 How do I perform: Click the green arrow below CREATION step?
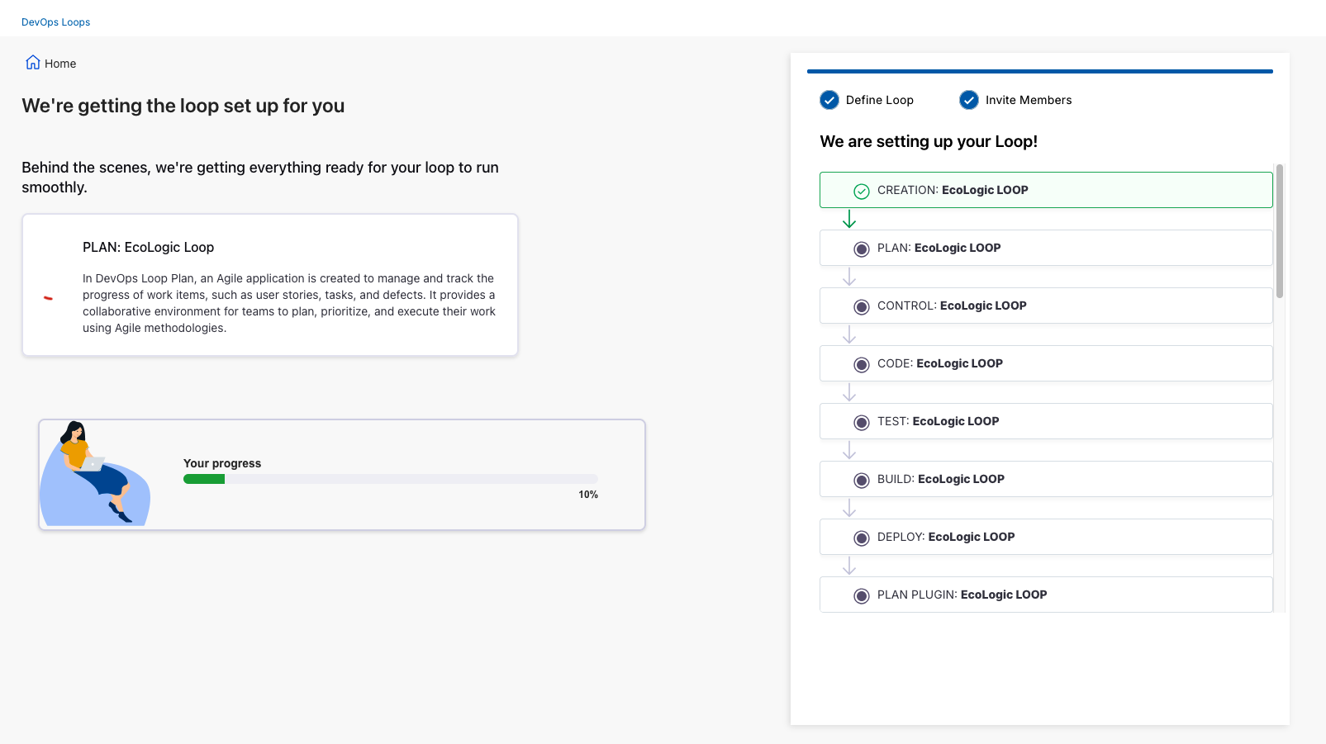(x=849, y=220)
